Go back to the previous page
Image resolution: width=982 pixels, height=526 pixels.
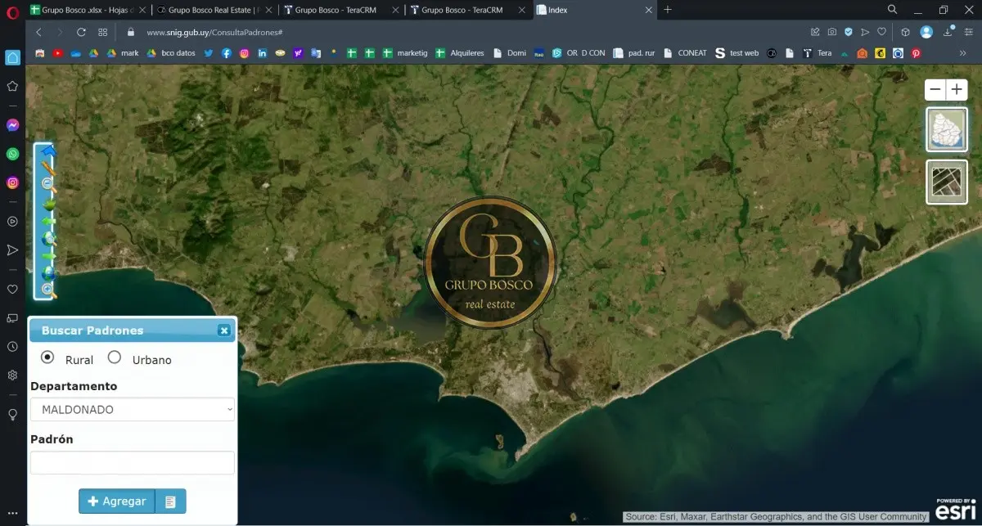(38, 32)
